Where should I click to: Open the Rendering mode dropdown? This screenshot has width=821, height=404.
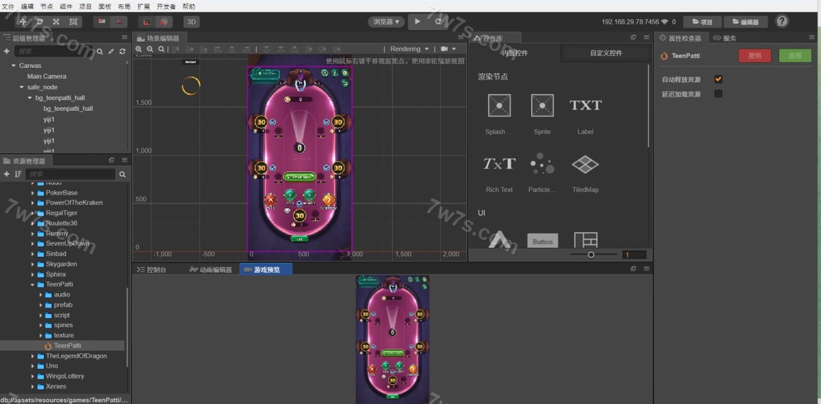pyautogui.click(x=410, y=49)
